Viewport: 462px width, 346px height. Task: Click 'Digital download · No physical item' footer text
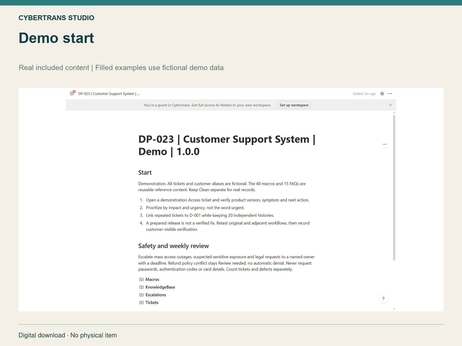tap(68, 335)
